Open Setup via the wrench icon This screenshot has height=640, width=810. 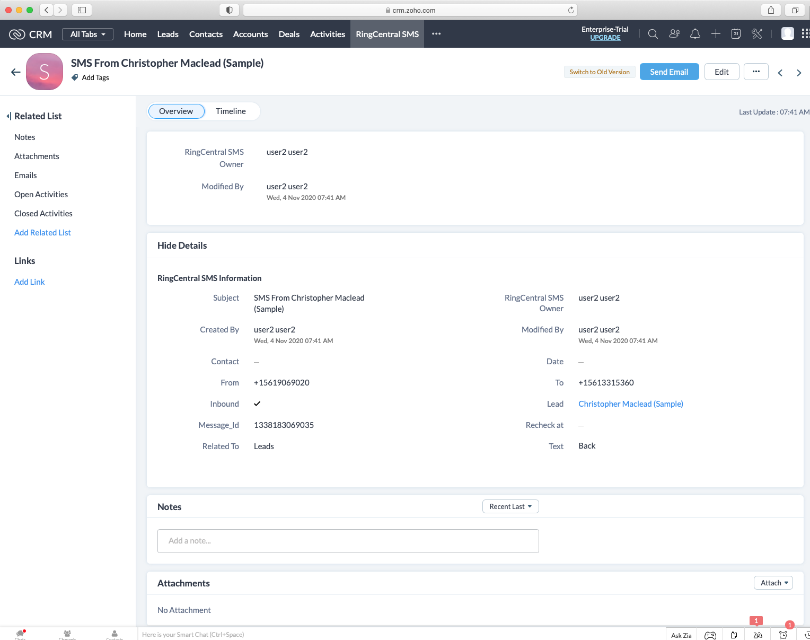pyautogui.click(x=756, y=33)
